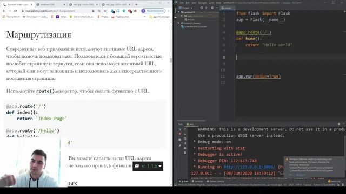
Task: Select the open editor file tab
Action: (x=228, y=8)
